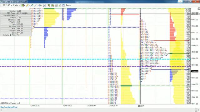Click the 2042.00 price axis label
200x112 pixels.
[x=195, y=97]
